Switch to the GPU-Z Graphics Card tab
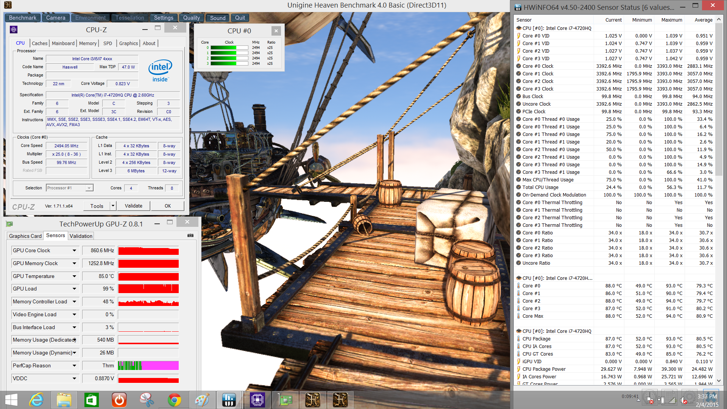Screen dimensions: 727x409 25,236
